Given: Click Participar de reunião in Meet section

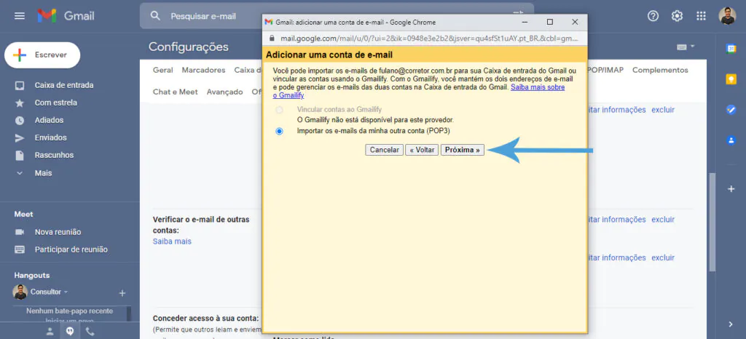Looking at the screenshot, I should point(71,250).
